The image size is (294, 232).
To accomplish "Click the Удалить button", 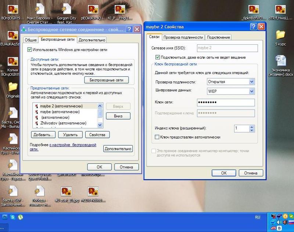I will click(70, 135).
